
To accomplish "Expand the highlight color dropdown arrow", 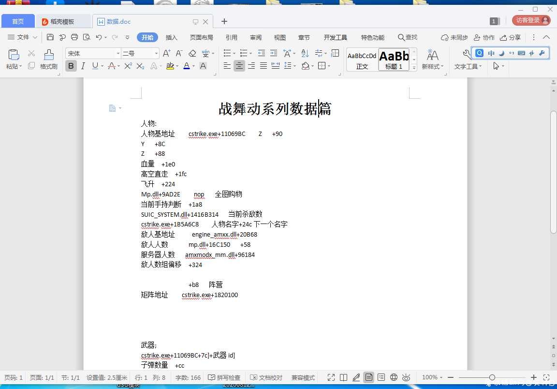I will click(177, 66).
